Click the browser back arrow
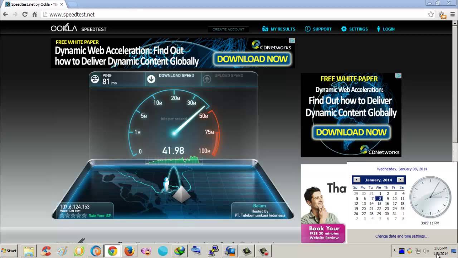Viewport: 458px width, 258px height. click(x=5, y=14)
